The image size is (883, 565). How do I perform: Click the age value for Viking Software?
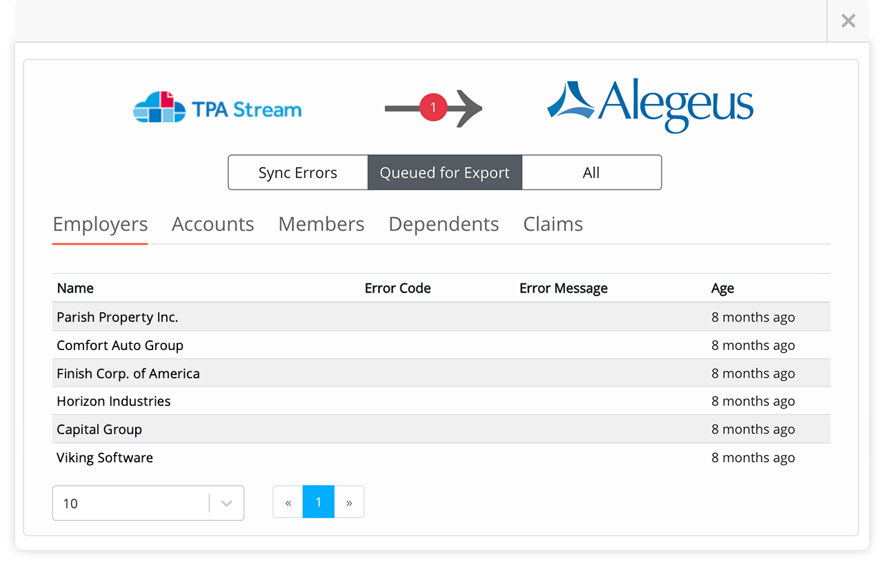[753, 458]
